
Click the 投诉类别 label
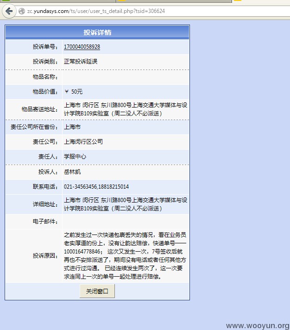[x=45, y=62]
